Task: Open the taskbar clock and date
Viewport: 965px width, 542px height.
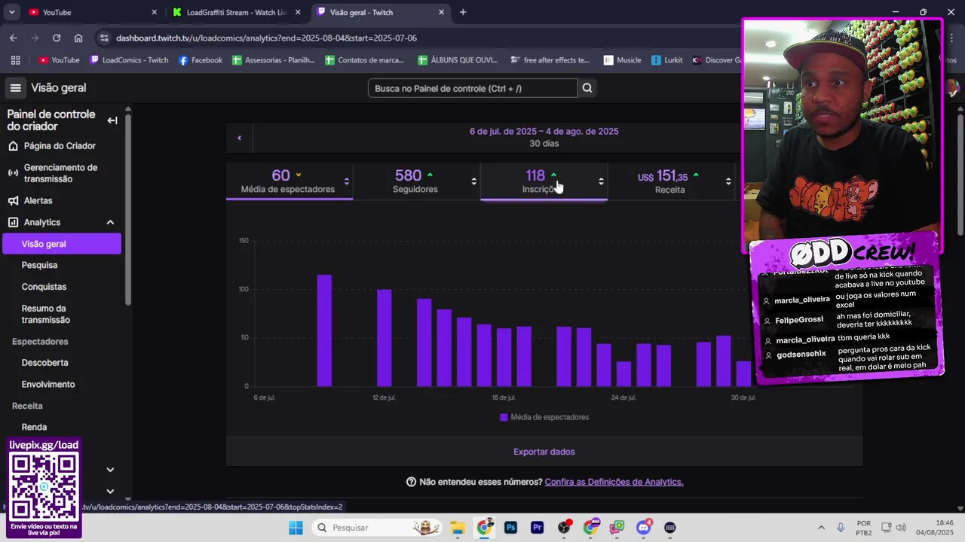Action: tap(936, 528)
